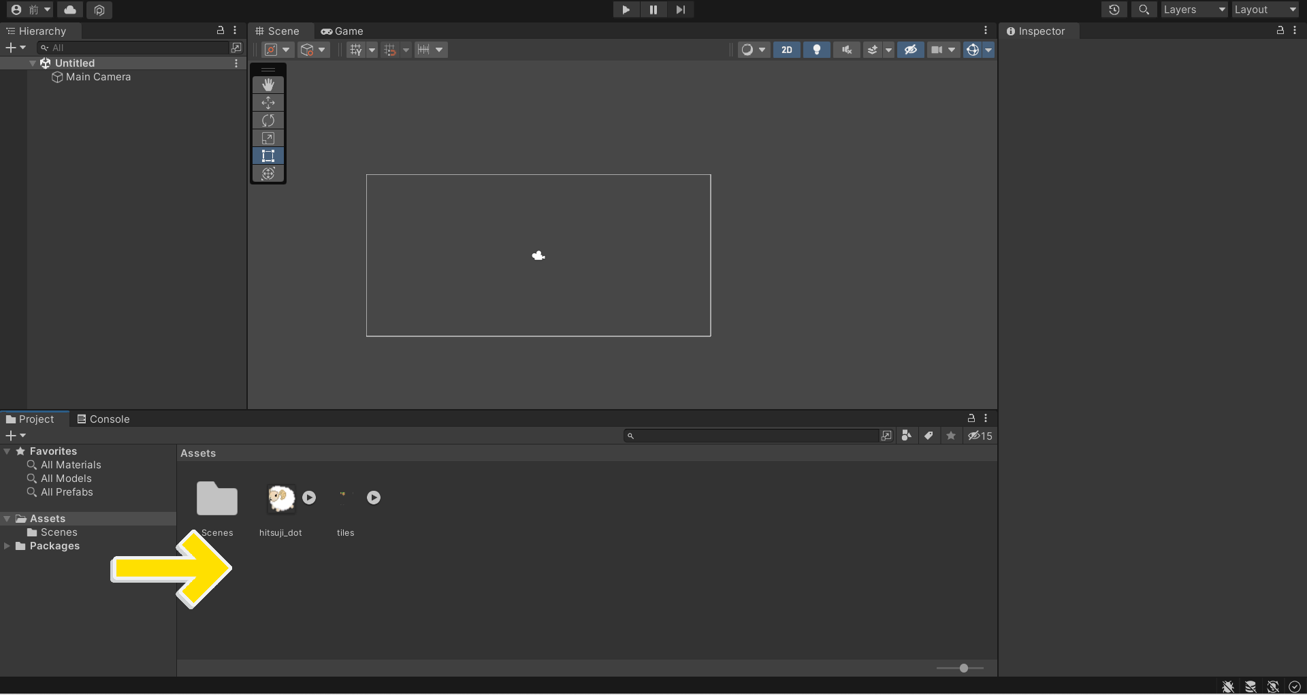Screen dimensions: 1307x695
Task: Open the Layout dropdown
Action: pos(1265,10)
